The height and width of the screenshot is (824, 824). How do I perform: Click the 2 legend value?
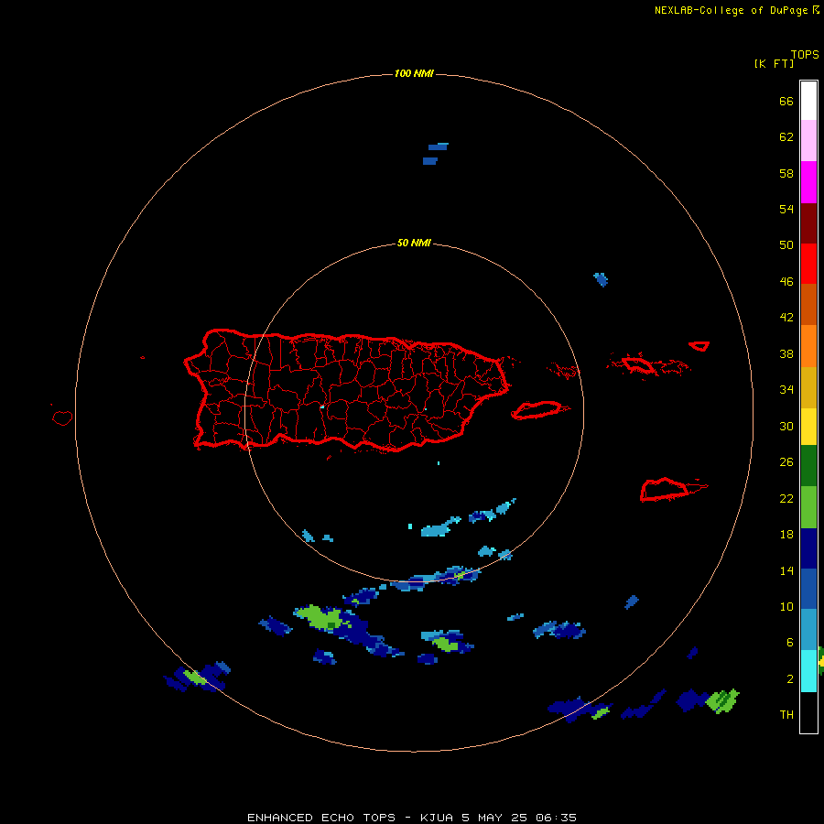pos(790,679)
